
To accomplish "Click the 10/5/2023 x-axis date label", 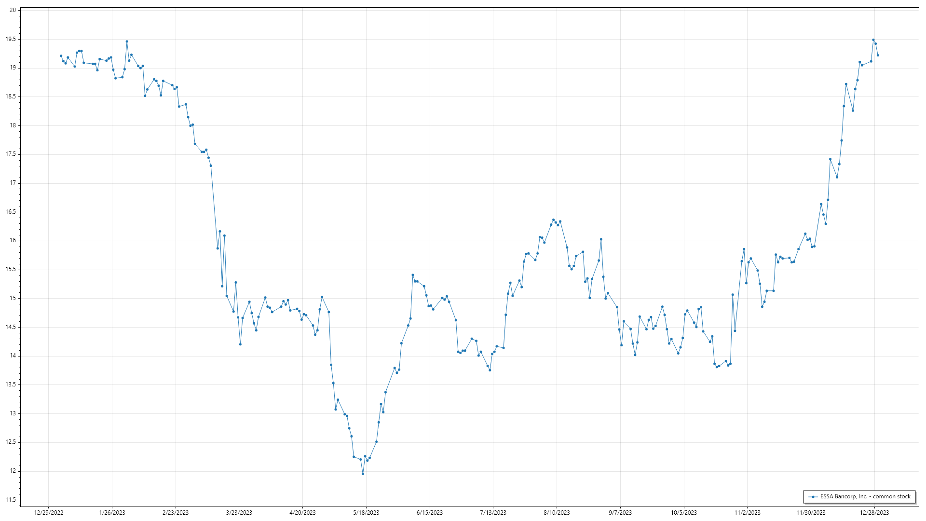I will (x=683, y=513).
